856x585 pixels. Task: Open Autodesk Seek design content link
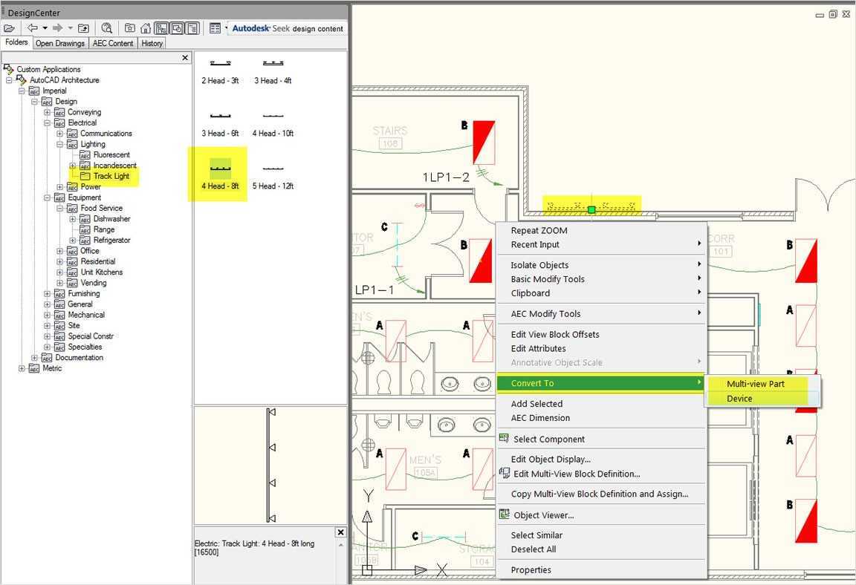tap(288, 28)
